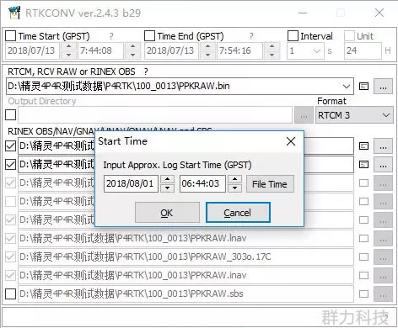The image size is (398, 328).
Task: Click the view icon for PPKRAW.inav row
Action: (x=364, y=276)
